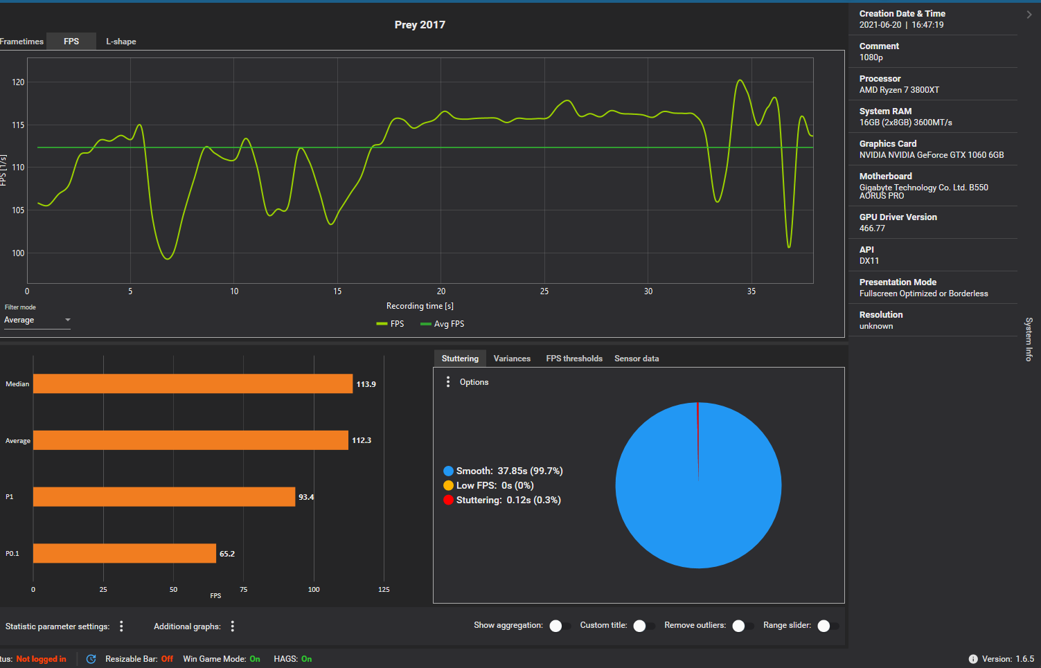Click the blue pie chart area
Viewport: 1041px width, 668px height.
[x=698, y=485]
